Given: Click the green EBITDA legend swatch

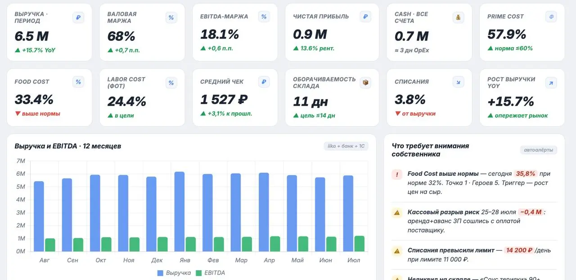Looking at the screenshot, I should coord(199,273).
